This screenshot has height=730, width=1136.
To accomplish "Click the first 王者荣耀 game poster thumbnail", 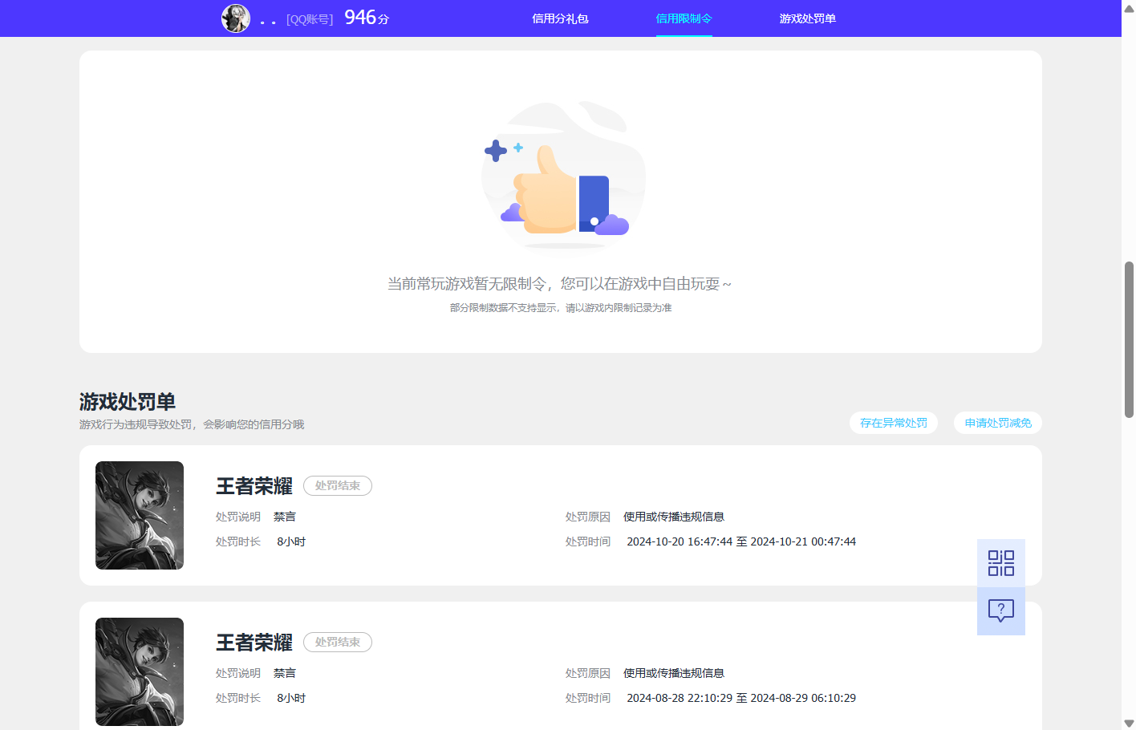I will tap(139, 515).
